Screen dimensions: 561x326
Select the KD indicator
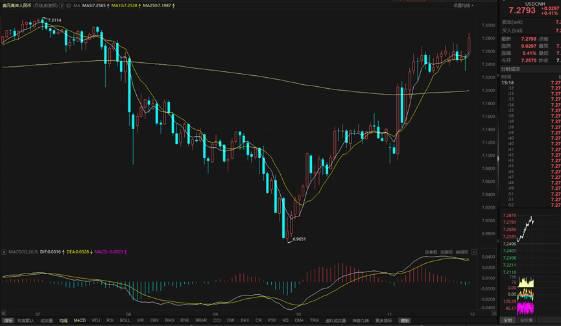[x=285, y=320]
